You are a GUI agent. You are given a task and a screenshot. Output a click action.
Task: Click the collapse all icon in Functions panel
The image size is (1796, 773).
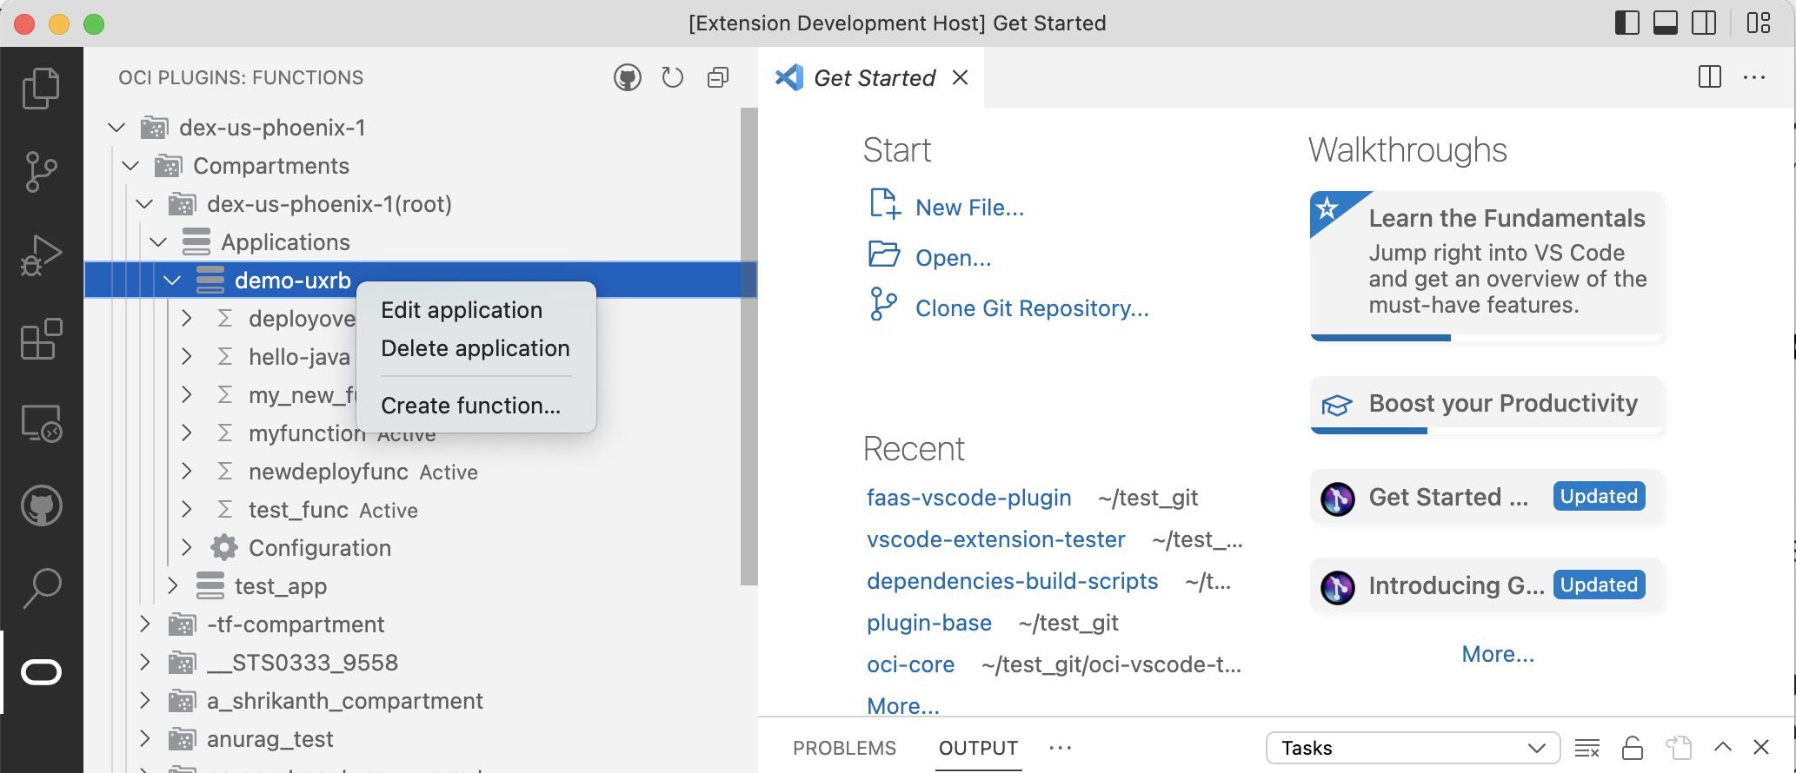point(718,78)
